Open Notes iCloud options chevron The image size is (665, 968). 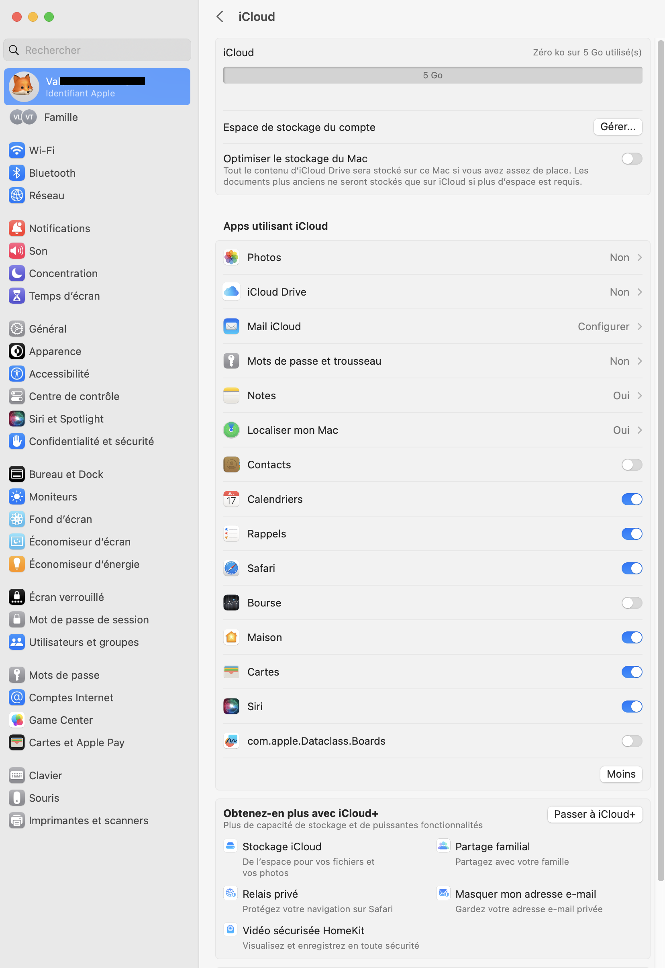click(640, 396)
